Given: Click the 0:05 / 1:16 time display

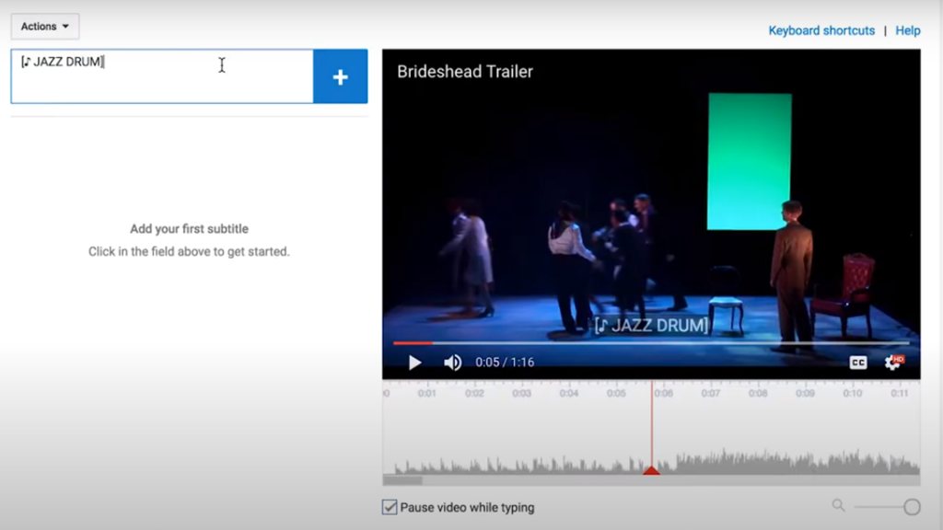Looking at the screenshot, I should 505,363.
